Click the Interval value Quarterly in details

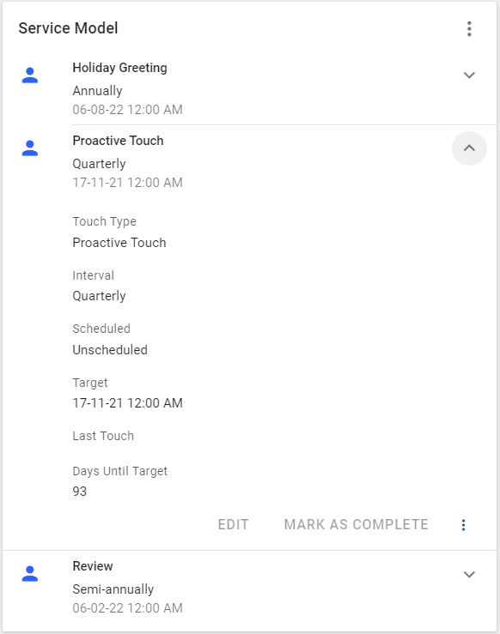tap(99, 296)
